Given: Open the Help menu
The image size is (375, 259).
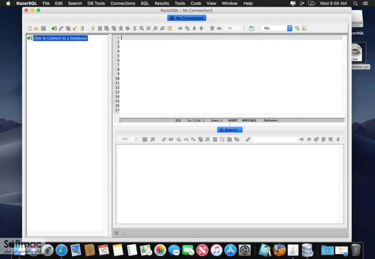Looking at the screenshot, I should (248, 3).
